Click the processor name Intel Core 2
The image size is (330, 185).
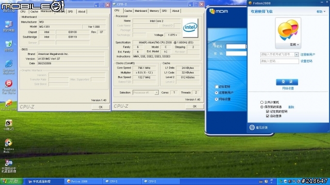point(157,21)
